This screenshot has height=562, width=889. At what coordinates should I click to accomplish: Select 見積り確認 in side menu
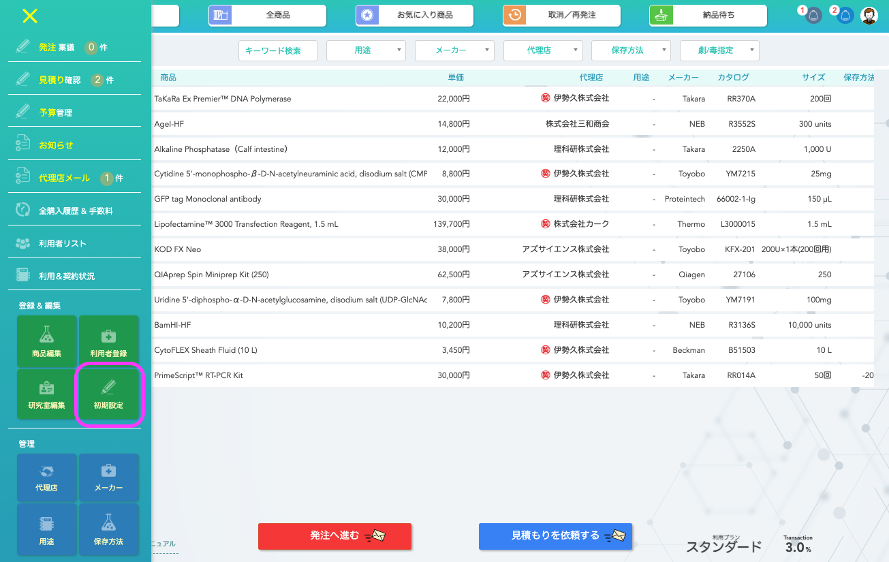[60, 80]
